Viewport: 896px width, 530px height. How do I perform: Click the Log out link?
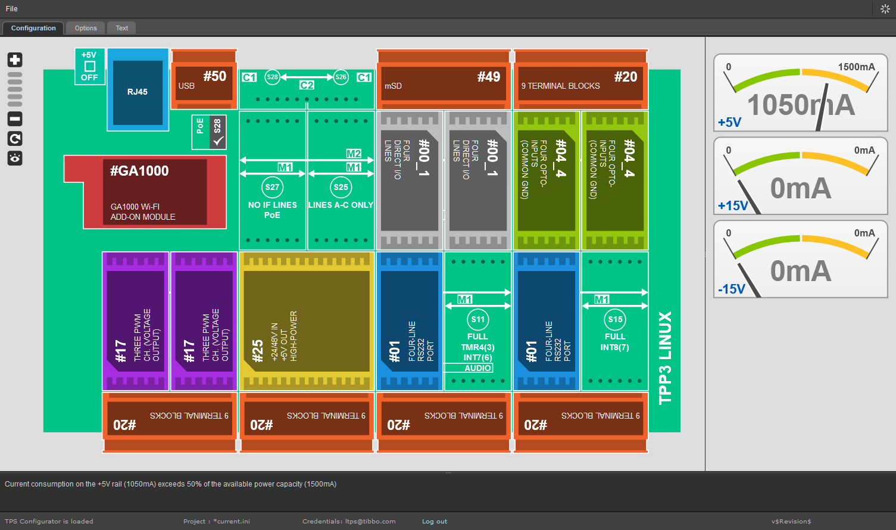pos(435,522)
